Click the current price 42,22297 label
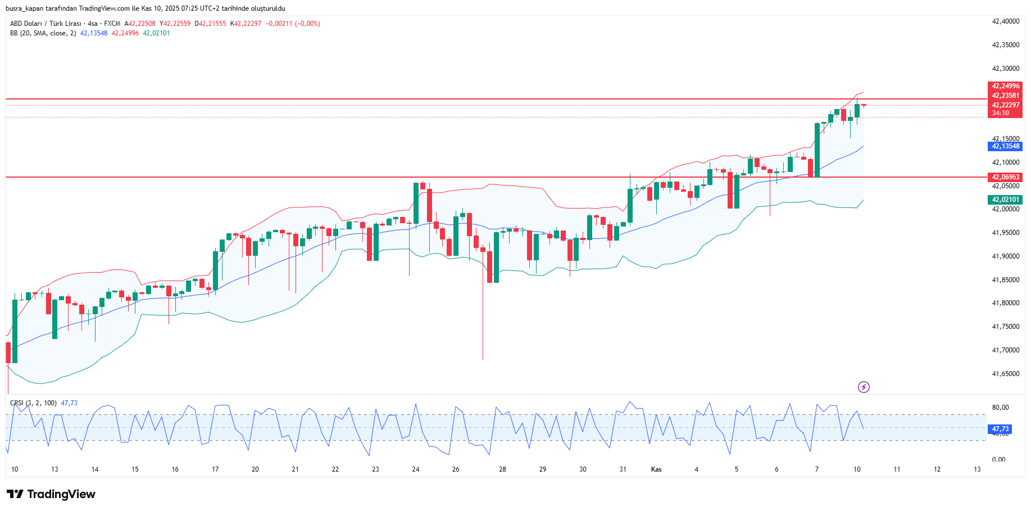The image size is (1031, 511). coord(1005,105)
